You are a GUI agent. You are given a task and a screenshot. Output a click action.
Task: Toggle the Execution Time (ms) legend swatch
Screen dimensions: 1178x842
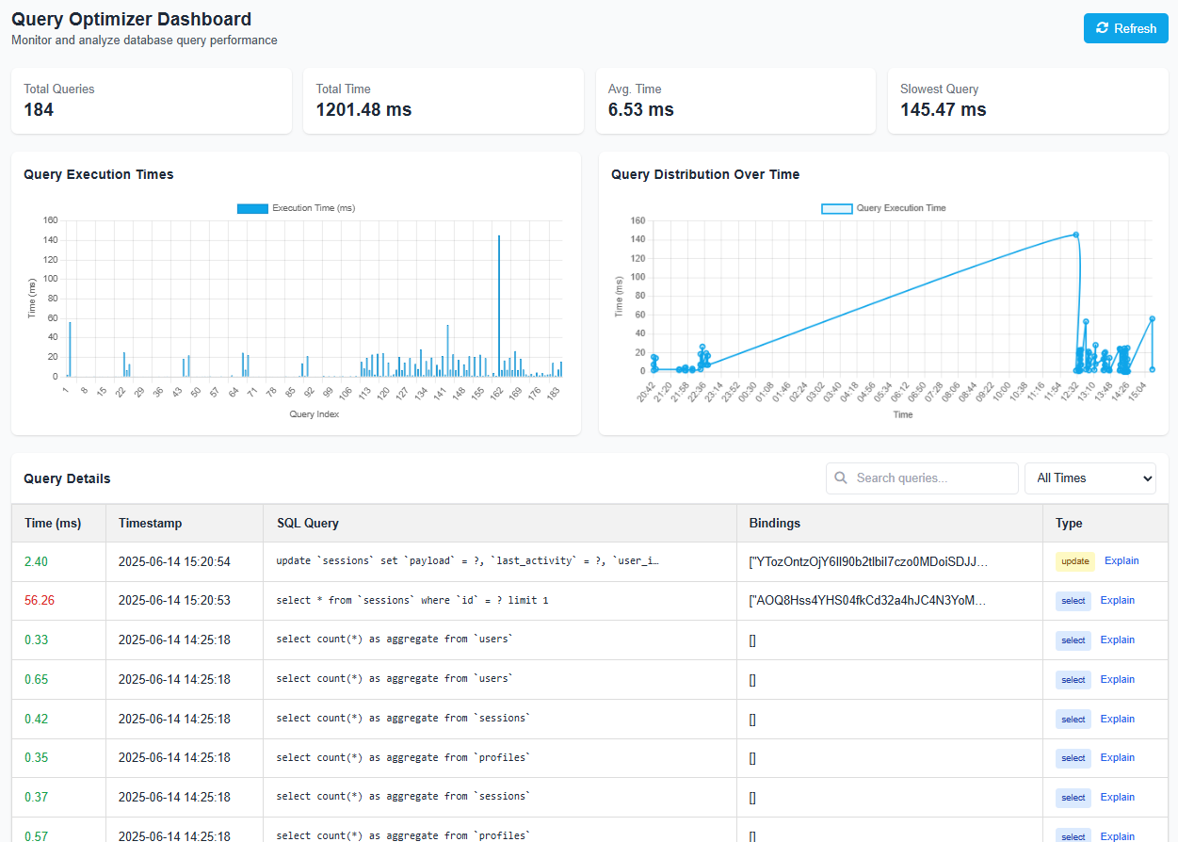252,208
